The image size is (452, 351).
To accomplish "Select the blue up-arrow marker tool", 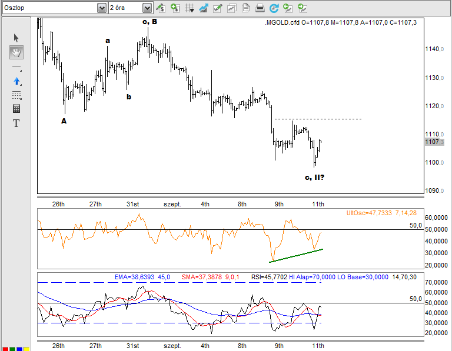I will (16, 82).
